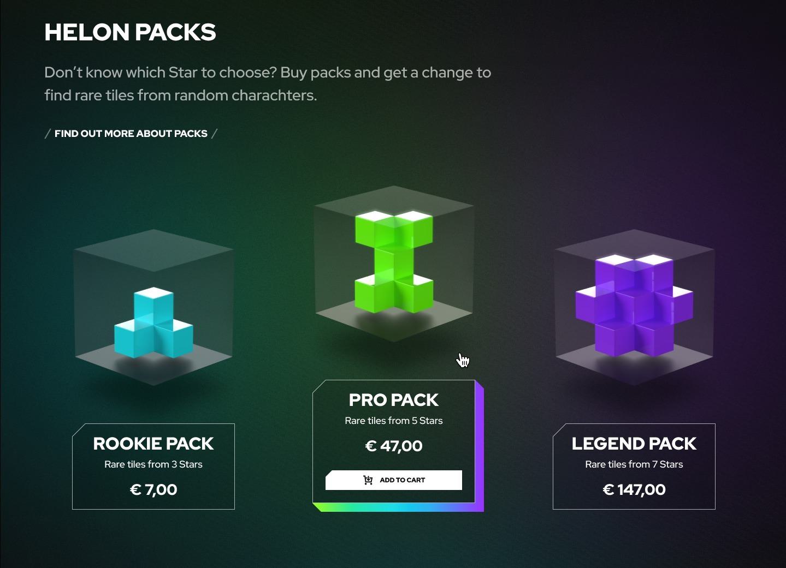This screenshot has height=568, width=786.
Task: Click the Add to Cart button label
Action: pos(402,480)
